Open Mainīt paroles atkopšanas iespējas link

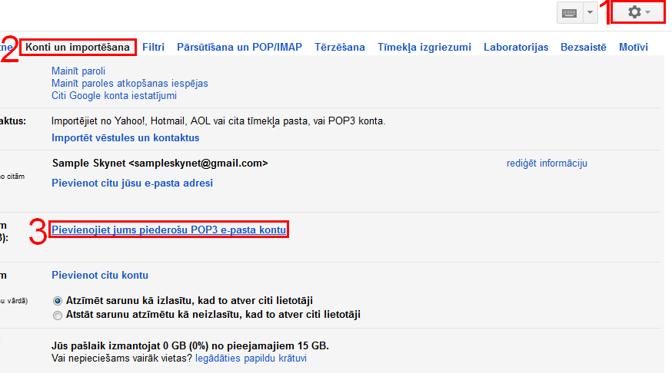[129, 83]
